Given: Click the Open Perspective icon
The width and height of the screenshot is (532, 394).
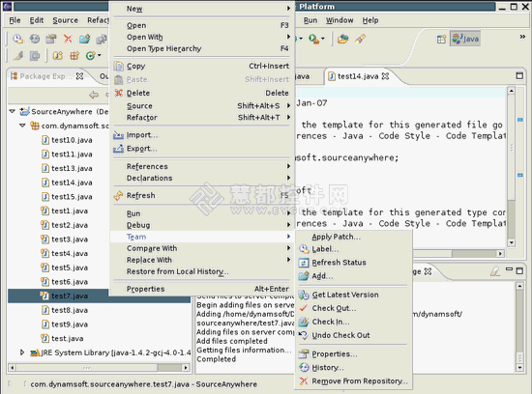Looking at the screenshot, I should 441,40.
